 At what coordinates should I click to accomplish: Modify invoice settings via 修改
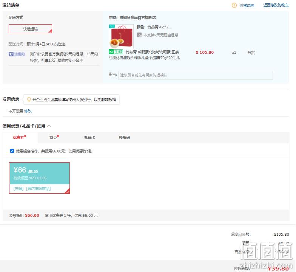28,111
